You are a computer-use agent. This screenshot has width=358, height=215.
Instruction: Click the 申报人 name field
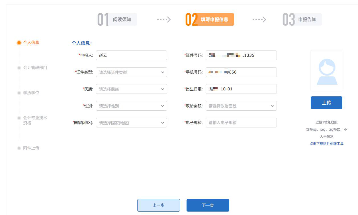pyautogui.click(x=131, y=55)
